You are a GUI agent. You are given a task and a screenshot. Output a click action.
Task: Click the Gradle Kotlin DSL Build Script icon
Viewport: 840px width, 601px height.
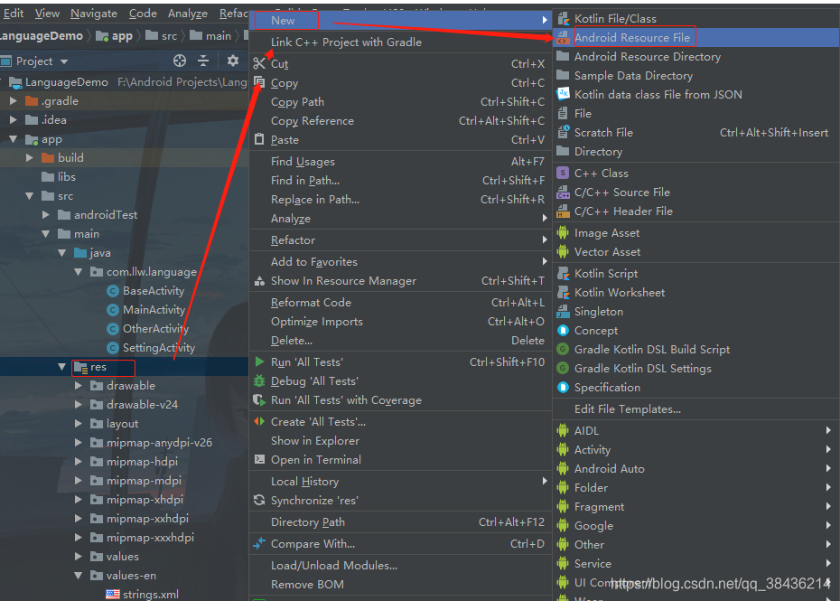(x=563, y=350)
